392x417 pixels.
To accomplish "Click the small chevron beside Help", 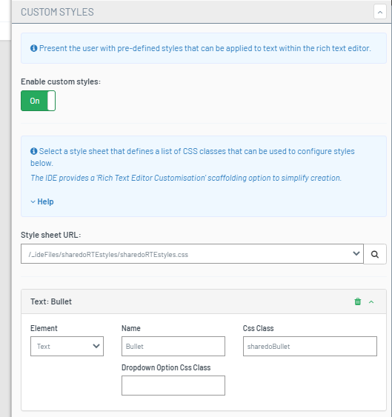I will [x=33, y=202].
